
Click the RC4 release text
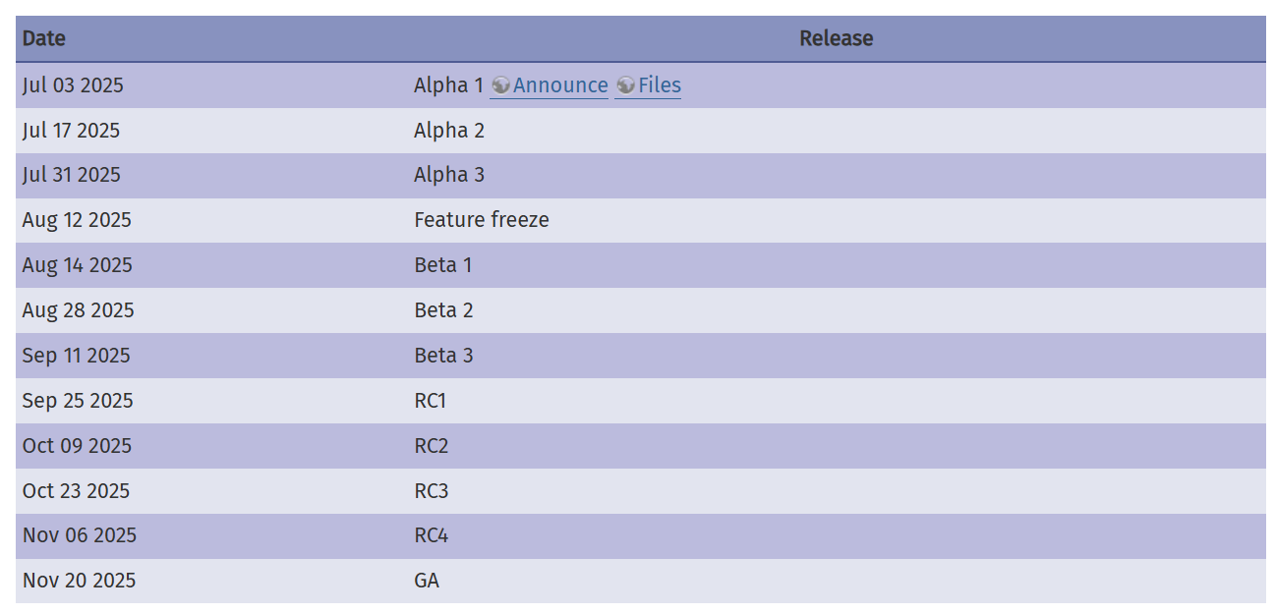[x=431, y=535]
